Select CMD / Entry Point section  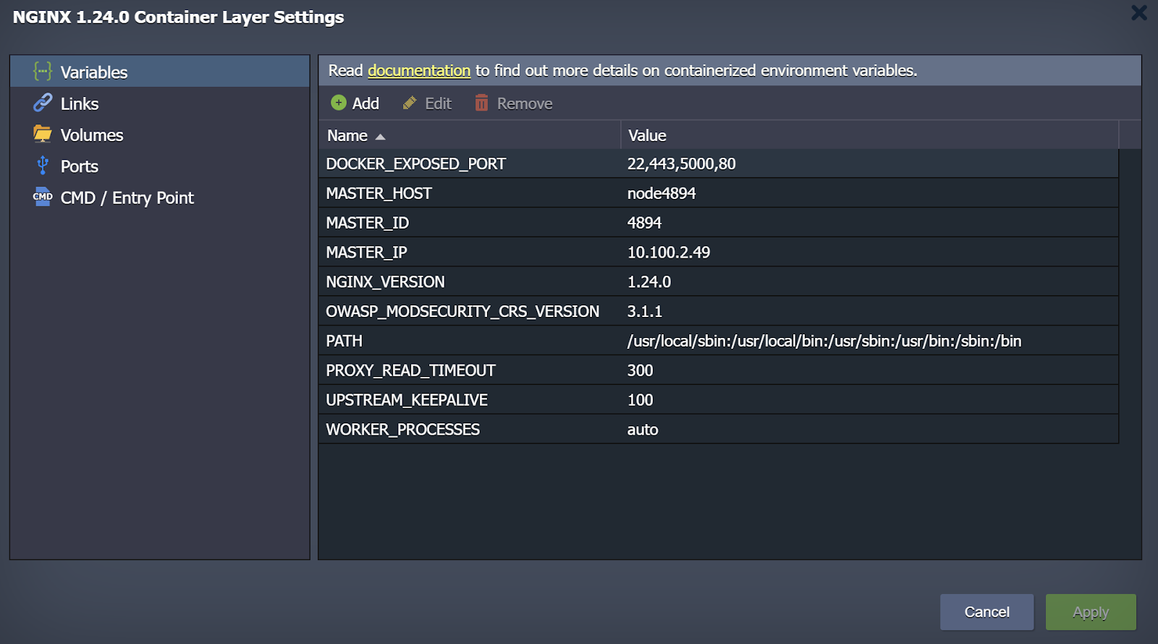[160, 198]
